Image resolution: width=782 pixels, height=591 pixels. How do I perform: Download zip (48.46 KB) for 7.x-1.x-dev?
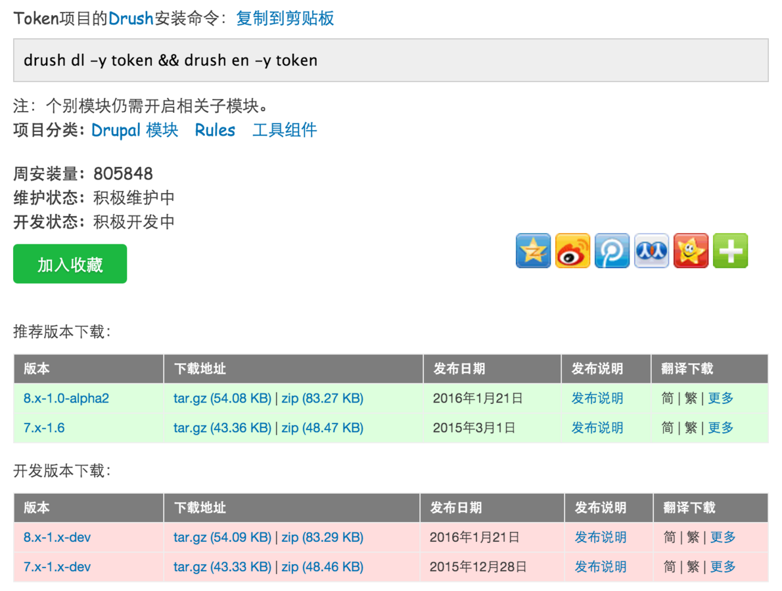(322, 567)
